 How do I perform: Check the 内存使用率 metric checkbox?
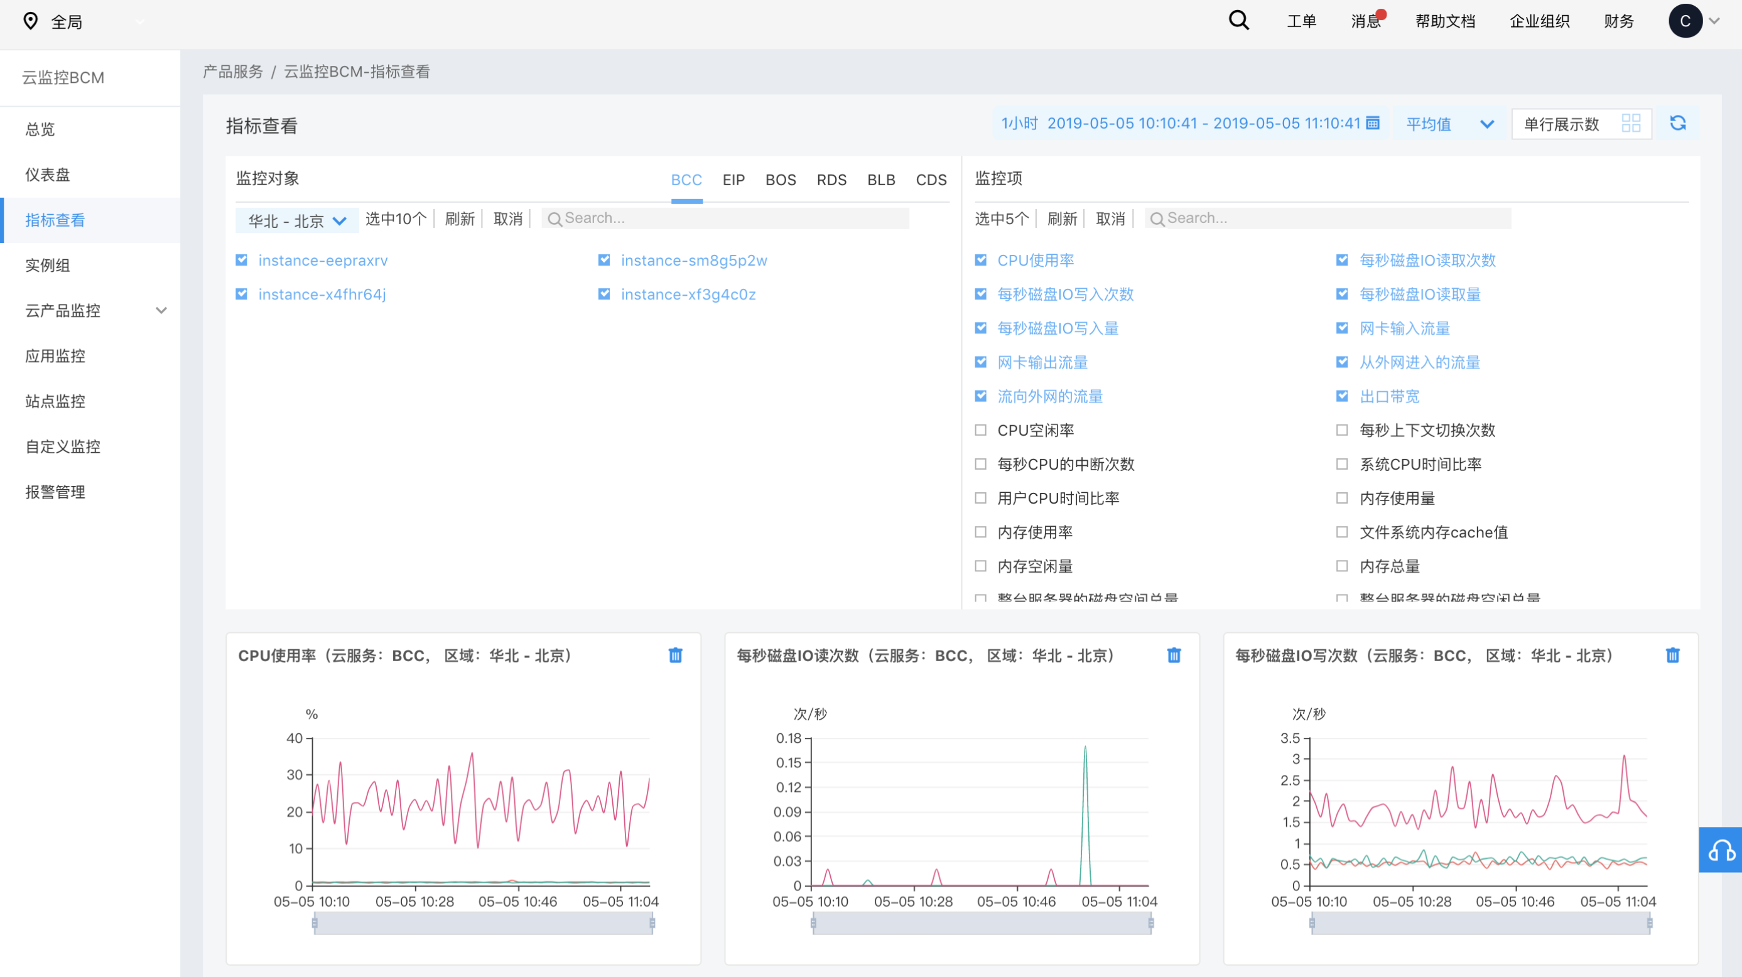(x=980, y=532)
